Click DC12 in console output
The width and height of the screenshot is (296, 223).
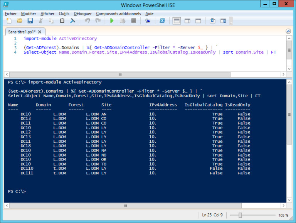[26, 132]
